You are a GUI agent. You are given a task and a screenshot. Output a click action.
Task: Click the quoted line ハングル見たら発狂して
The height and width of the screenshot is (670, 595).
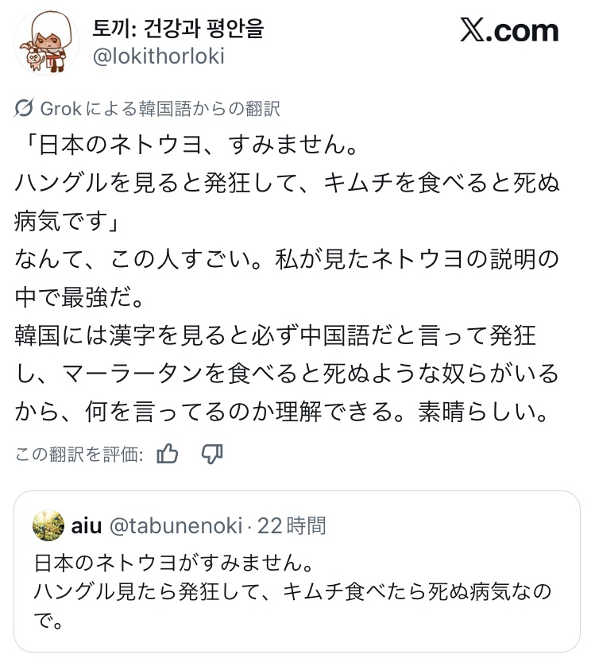(294, 591)
